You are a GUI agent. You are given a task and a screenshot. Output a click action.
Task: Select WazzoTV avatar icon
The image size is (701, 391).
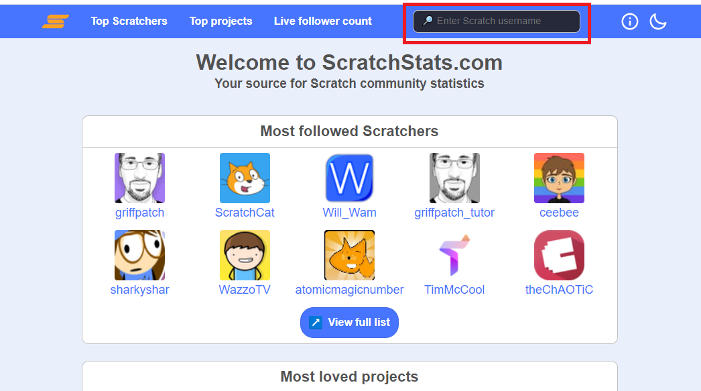coord(245,255)
